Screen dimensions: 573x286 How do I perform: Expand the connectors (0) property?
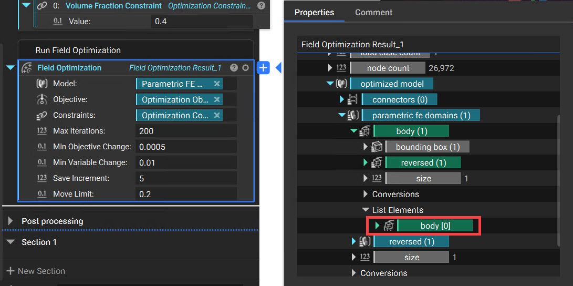pyautogui.click(x=342, y=99)
